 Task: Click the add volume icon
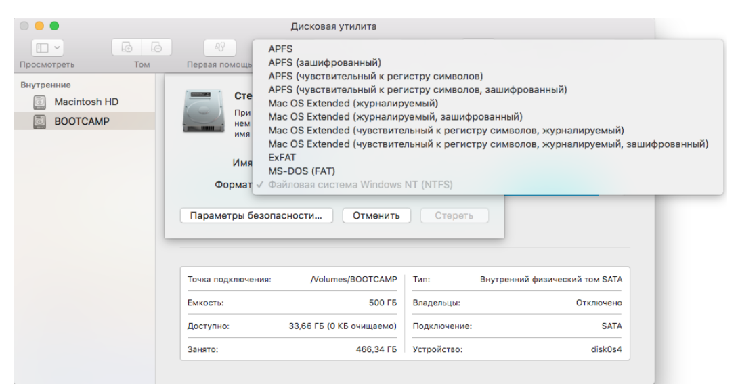tap(126, 47)
